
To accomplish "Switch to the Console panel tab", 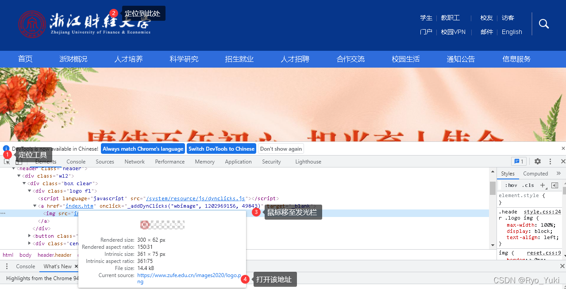I will [x=76, y=162].
